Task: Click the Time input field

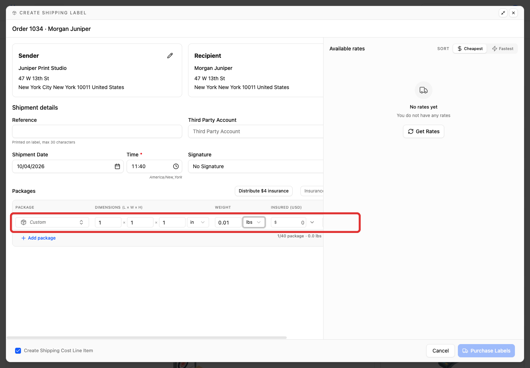Action: [x=154, y=166]
